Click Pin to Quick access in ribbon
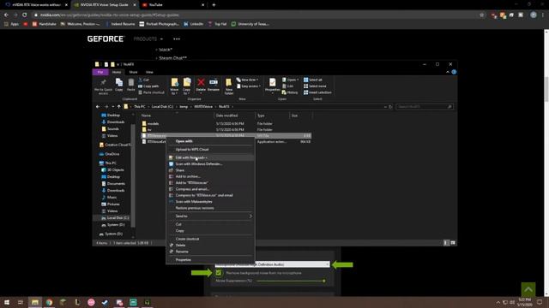The width and height of the screenshot is (549, 308). pos(103,86)
